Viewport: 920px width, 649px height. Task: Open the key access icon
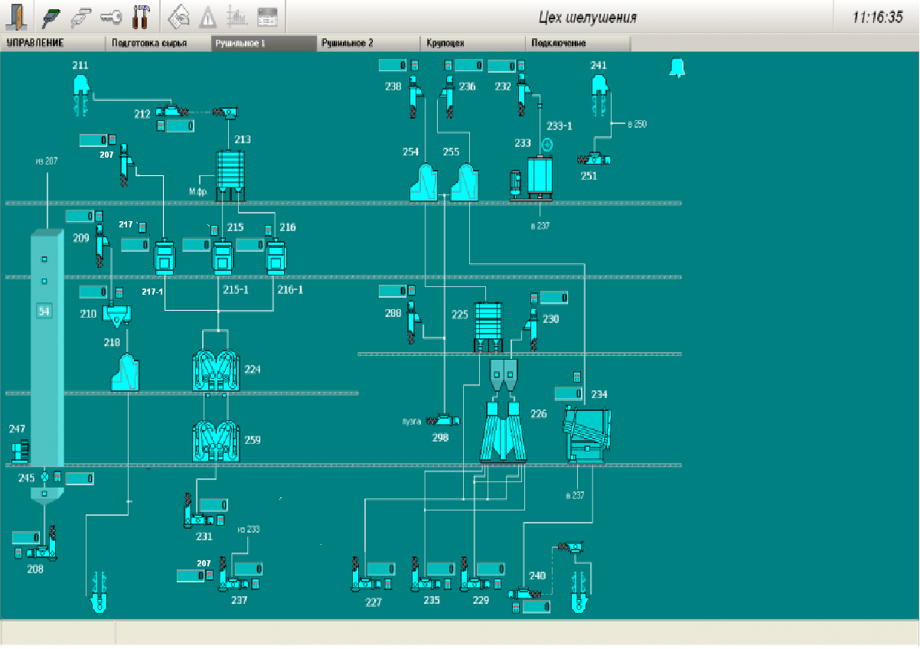[x=112, y=15]
